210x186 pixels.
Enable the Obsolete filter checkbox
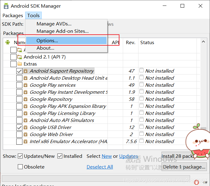coord(20,167)
